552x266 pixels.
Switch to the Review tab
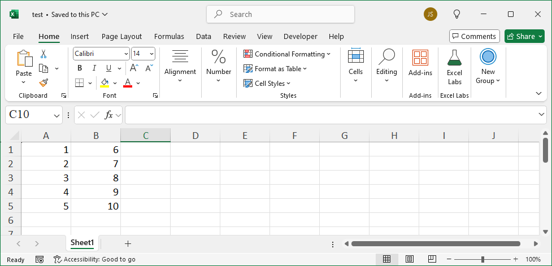click(x=234, y=37)
